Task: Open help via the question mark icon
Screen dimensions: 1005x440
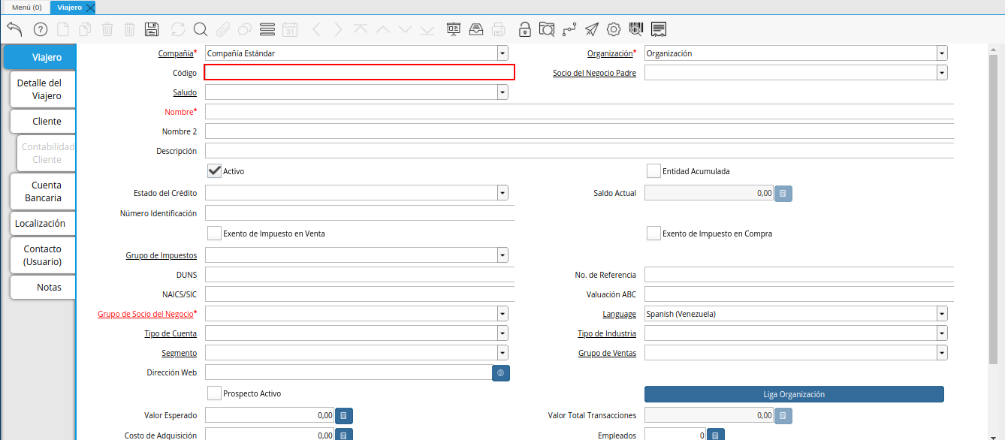Action: click(41, 29)
